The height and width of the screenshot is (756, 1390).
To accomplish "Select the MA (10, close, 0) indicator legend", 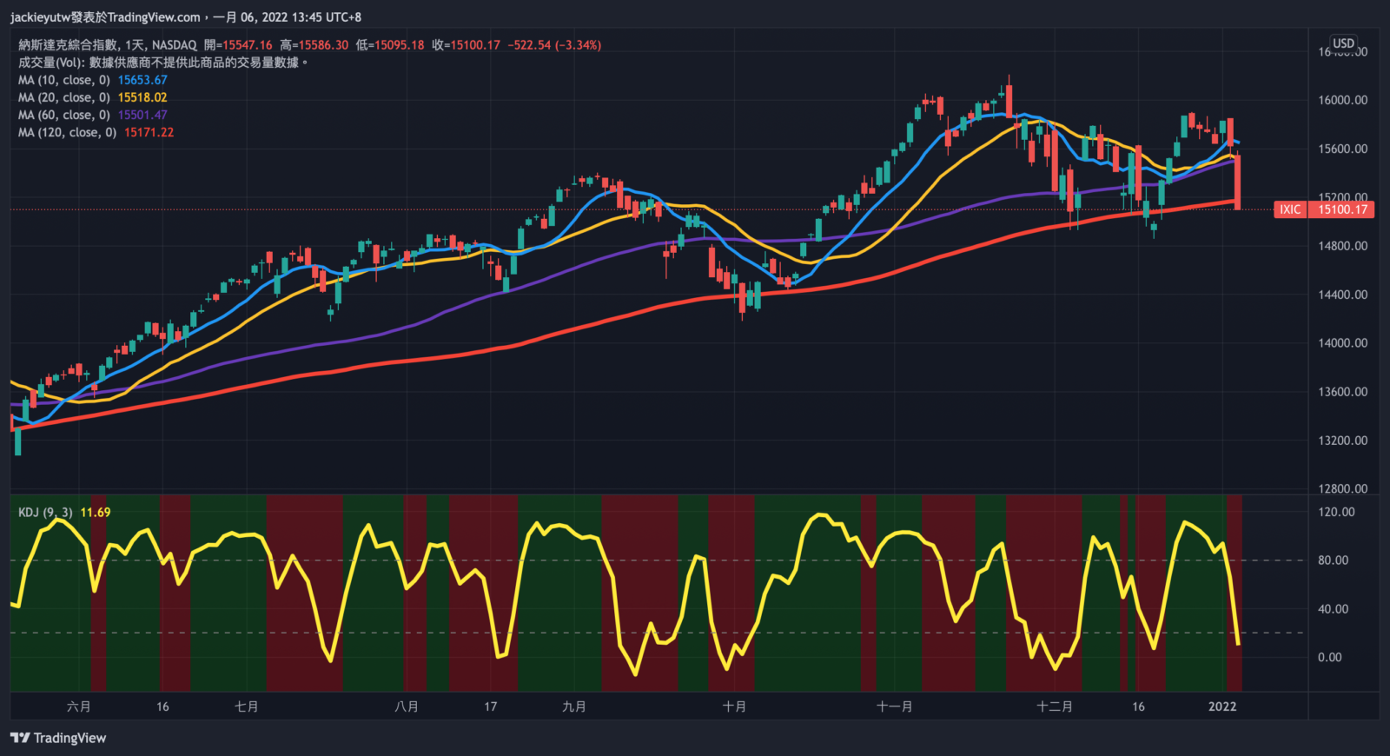I will pos(64,80).
